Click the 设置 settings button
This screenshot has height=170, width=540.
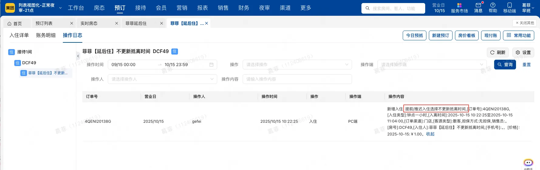click(523, 52)
